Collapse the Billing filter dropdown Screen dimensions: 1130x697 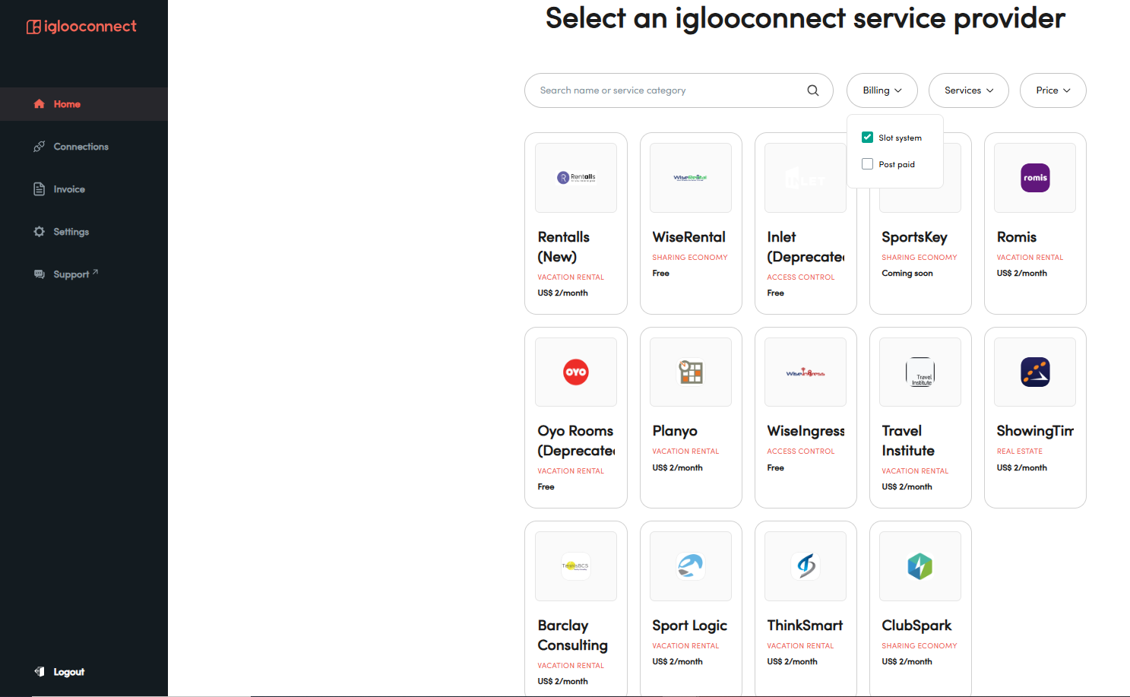point(882,90)
